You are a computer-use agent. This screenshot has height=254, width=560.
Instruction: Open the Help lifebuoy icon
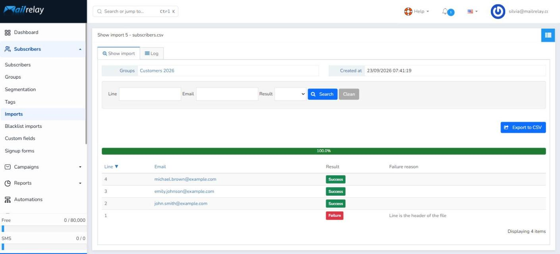(408, 12)
